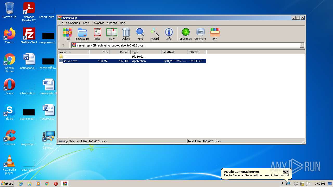This screenshot has height=187, width=333.
Task: Open the Help menu
Action: (123, 23)
